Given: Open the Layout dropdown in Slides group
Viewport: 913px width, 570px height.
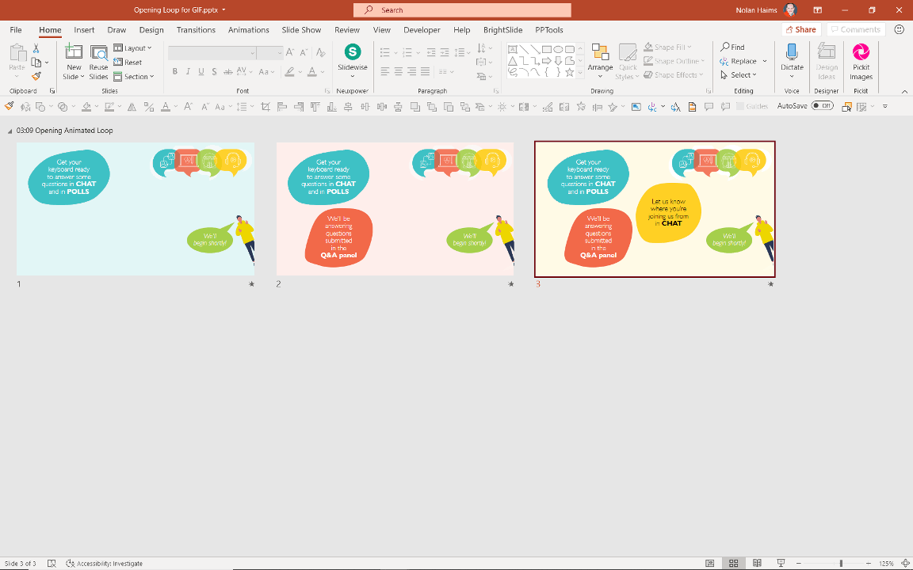Looking at the screenshot, I should coord(133,47).
